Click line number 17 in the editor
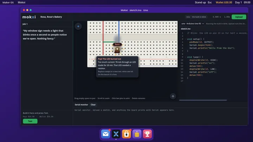This screenshot has height=142, width=253. click(x=182, y=81)
